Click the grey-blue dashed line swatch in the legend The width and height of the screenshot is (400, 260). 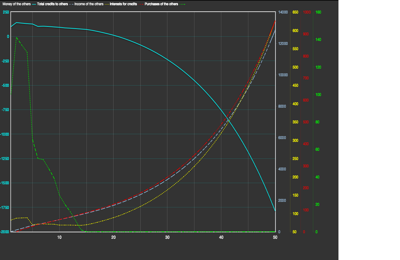(71, 4)
